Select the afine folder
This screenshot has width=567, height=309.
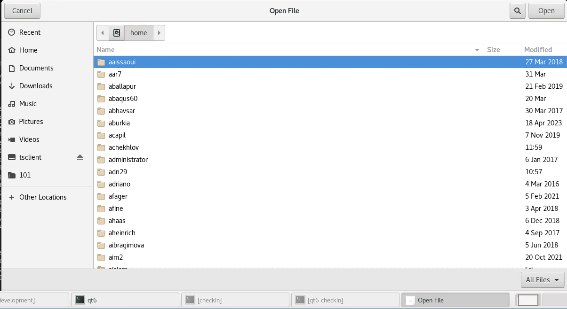(x=330, y=209)
